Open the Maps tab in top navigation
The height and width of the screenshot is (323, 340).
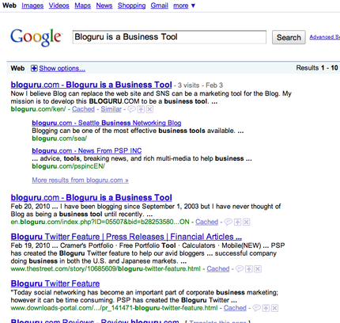click(82, 6)
